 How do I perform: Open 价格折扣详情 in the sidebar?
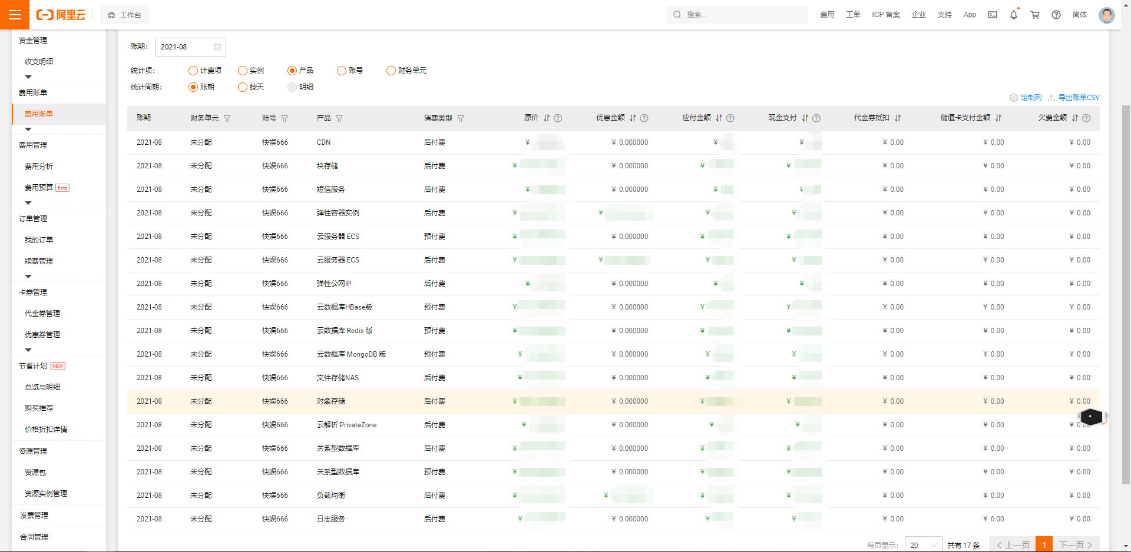[46, 430]
